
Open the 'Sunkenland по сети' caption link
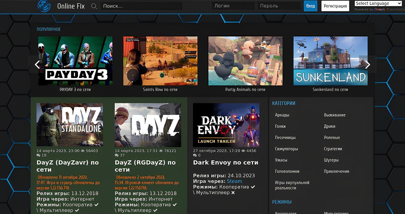tap(331, 90)
